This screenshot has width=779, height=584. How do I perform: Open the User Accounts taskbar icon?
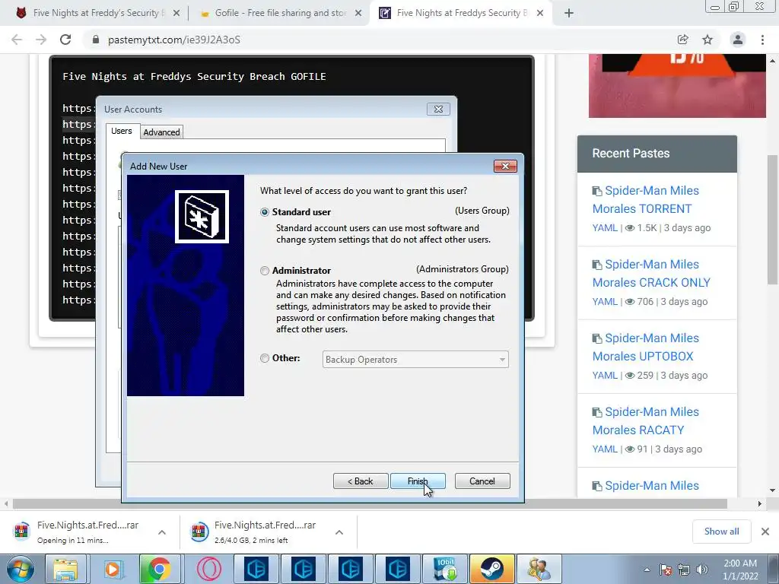[x=539, y=569]
